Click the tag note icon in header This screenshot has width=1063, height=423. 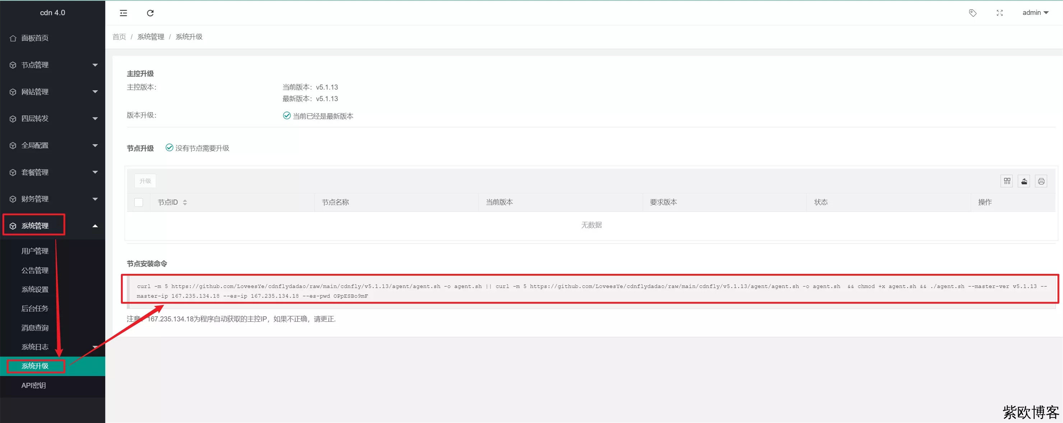coord(973,13)
